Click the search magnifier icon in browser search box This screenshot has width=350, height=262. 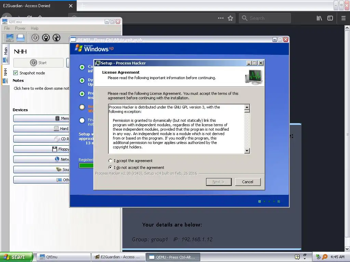coord(245,18)
